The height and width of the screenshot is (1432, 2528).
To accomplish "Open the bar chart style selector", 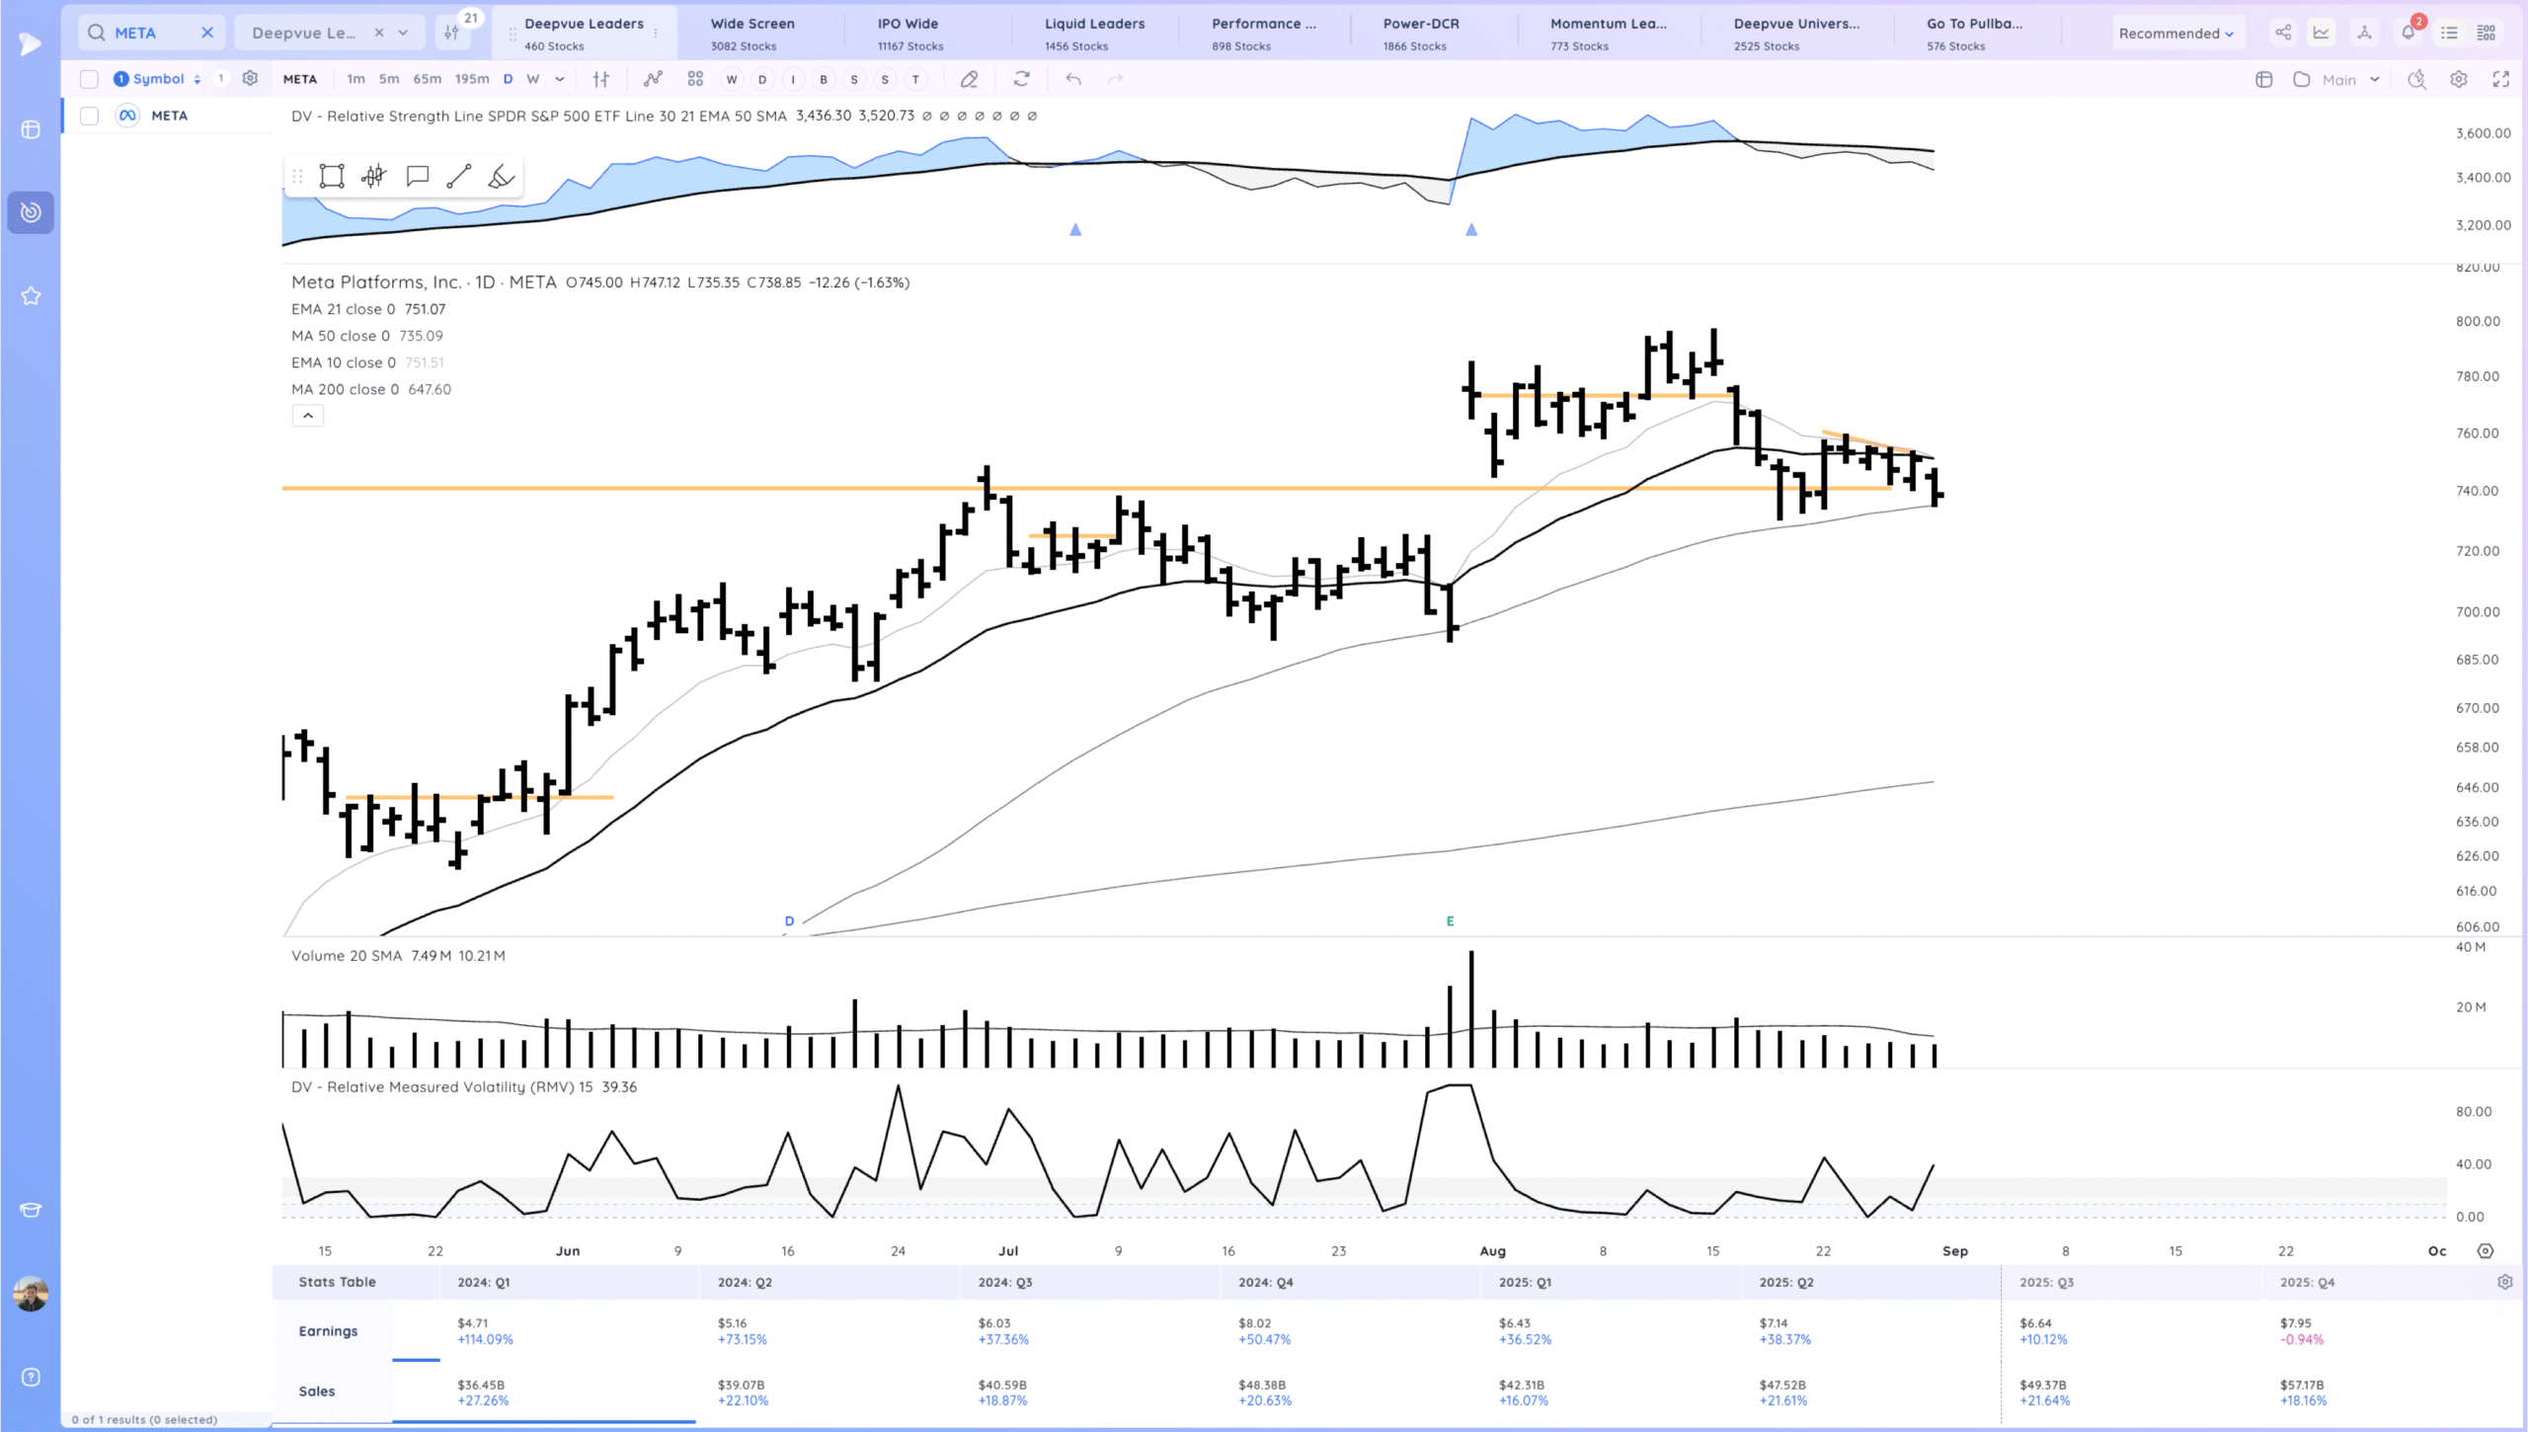I will tap(601, 79).
